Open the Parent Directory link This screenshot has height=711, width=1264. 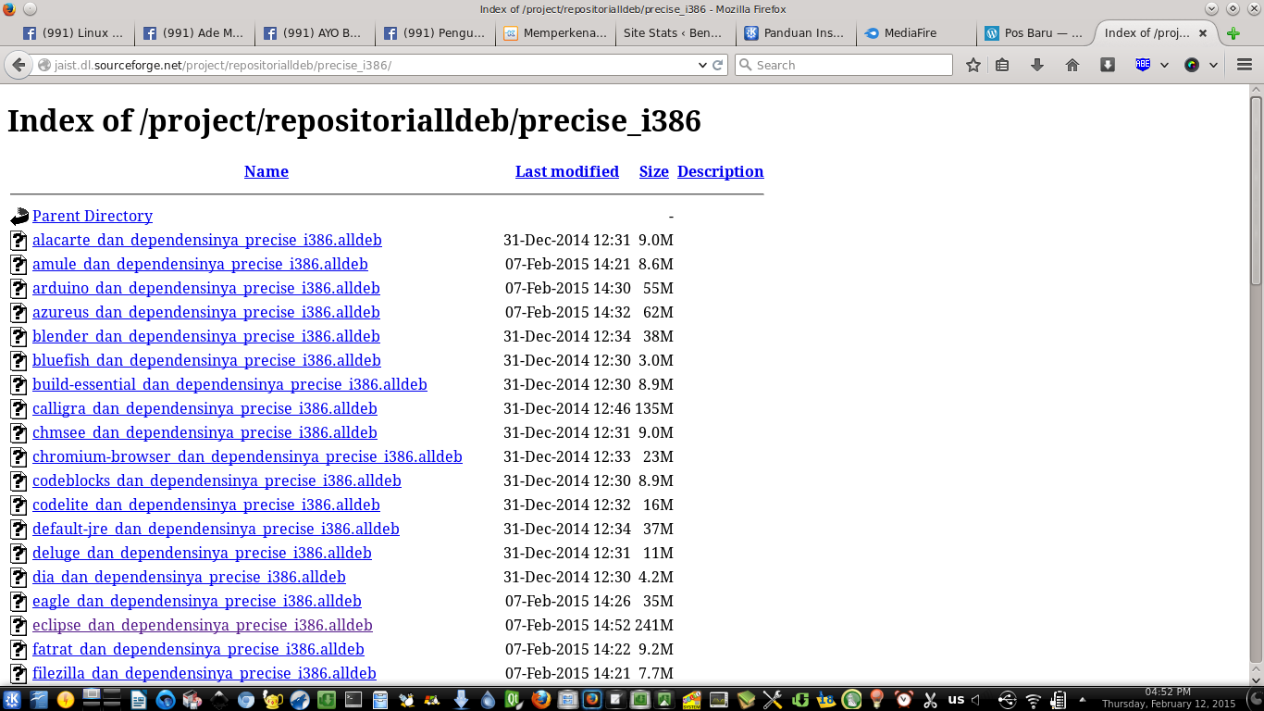(x=93, y=216)
